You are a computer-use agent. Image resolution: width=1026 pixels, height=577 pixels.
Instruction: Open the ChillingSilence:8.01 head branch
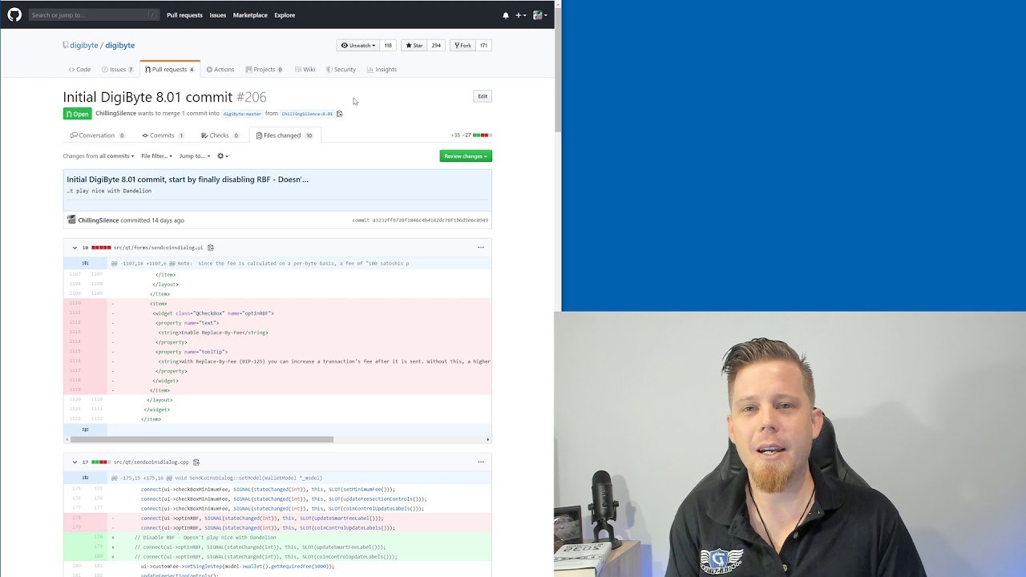coord(307,114)
